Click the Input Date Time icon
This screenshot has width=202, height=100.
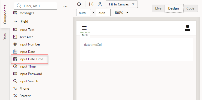click(15, 59)
